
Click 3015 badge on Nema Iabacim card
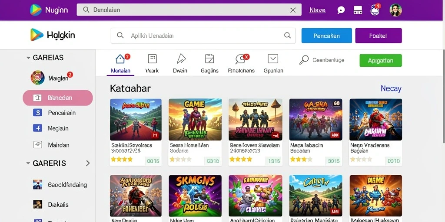pyautogui.click(x=333, y=161)
